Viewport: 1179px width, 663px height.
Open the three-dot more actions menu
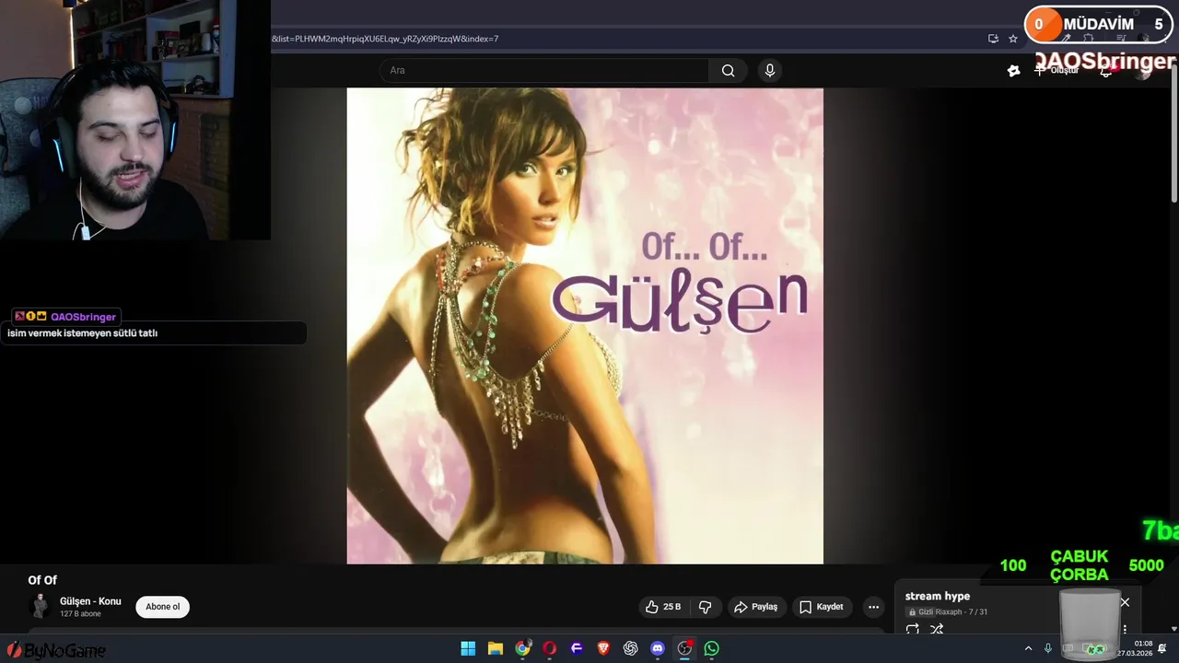873,607
